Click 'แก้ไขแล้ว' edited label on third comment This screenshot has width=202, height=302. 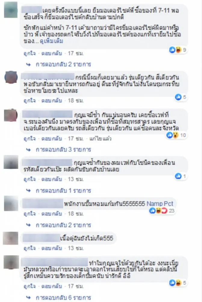point(100,139)
